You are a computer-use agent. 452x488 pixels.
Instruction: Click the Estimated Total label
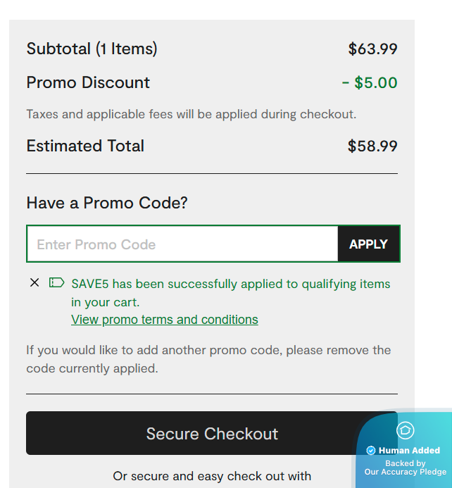(85, 146)
